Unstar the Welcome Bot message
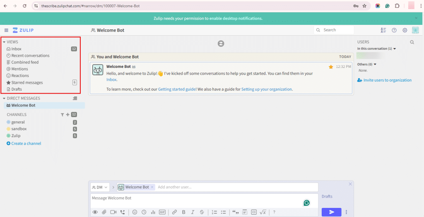This screenshot has height=217, width=424. click(x=331, y=67)
